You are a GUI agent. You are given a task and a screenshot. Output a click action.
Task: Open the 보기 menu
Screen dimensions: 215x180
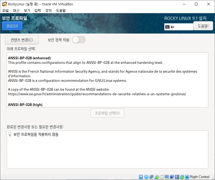click(x=27, y=10)
